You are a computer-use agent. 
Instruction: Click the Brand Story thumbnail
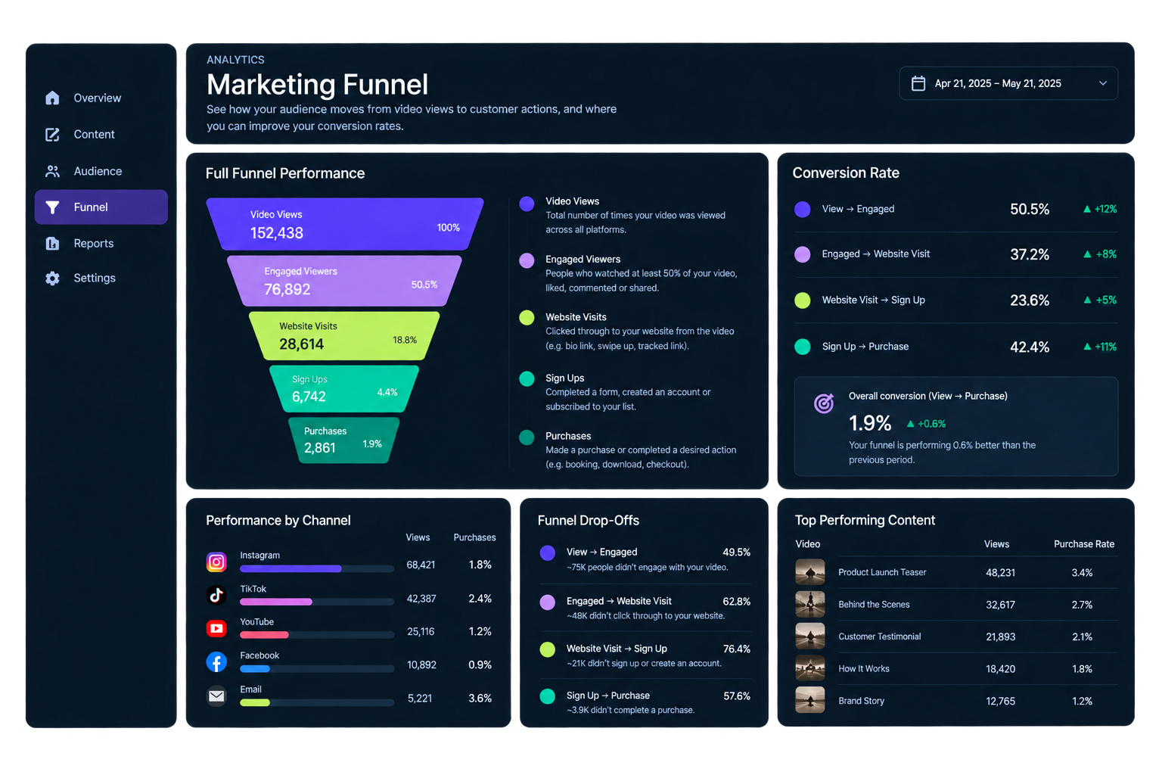pyautogui.click(x=810, y=700)
